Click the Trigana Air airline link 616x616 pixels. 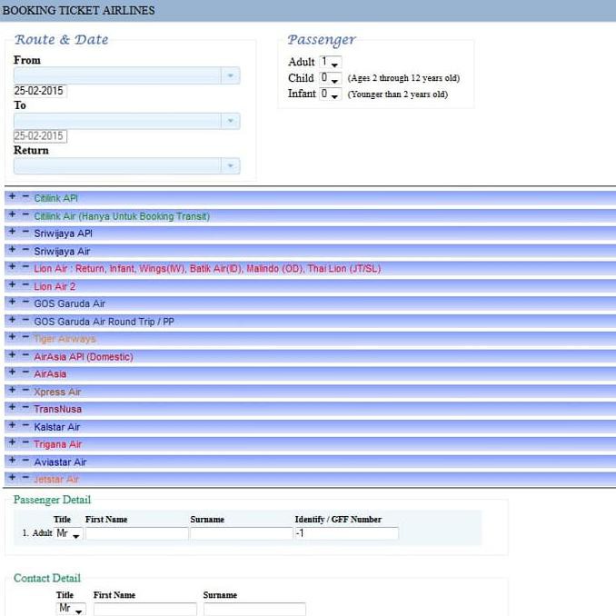57,444
